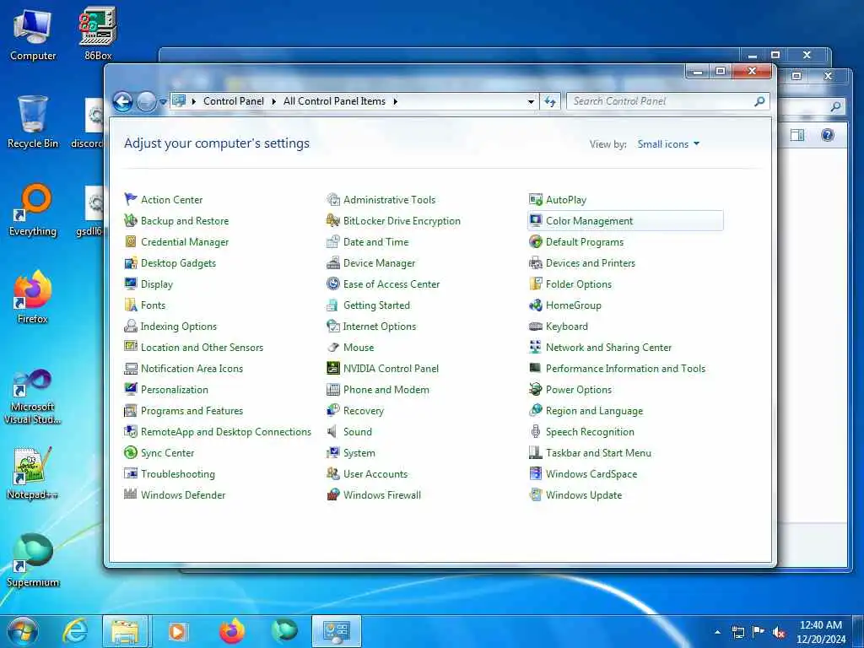Click the search magnifier in Control Panel

760,101
